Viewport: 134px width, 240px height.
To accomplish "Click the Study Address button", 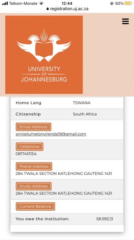I will tap(33, 186).
